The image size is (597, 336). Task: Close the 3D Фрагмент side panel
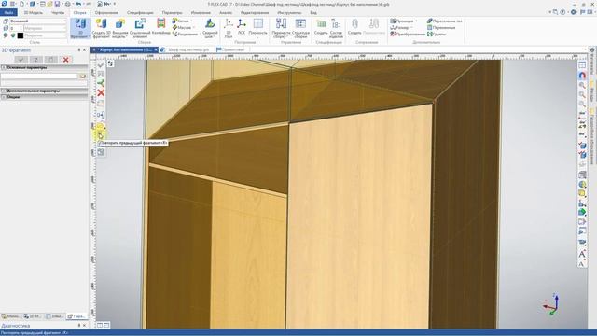click(85, 49)
